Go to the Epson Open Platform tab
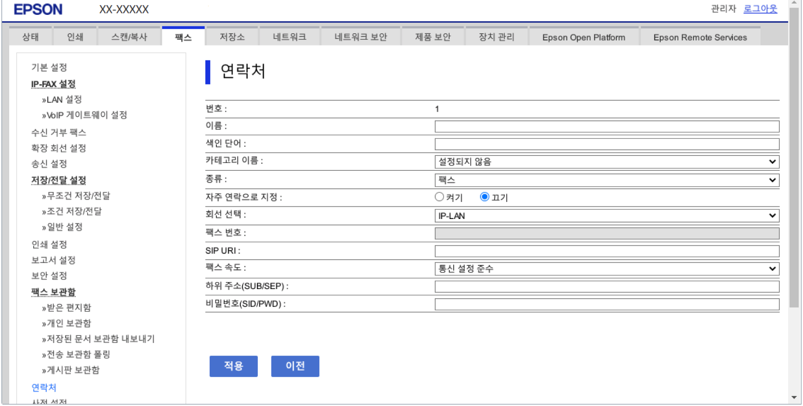Viewport: 803px width, 406px height. coord(583,38)
